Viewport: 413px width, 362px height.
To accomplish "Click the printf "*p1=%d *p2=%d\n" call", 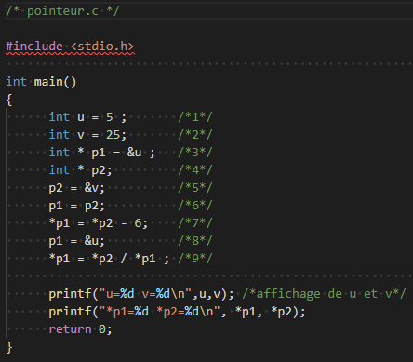I will [x=177, y=312].
